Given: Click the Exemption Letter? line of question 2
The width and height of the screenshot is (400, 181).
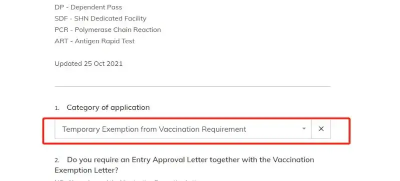Looking at the screenshot, I should [x=86, y=170].
